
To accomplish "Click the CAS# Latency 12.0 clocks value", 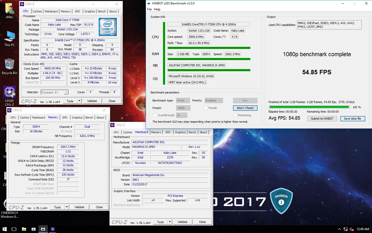I will pos(68,156).
